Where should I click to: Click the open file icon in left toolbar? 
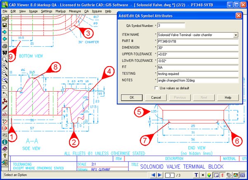(x=4, y=18)
